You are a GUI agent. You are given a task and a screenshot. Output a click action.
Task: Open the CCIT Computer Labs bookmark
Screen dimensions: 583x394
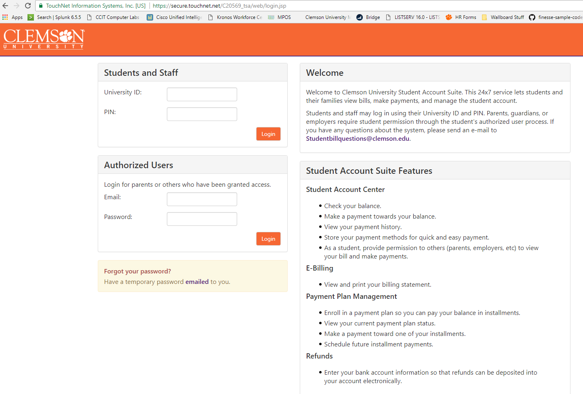pos(113,17)
